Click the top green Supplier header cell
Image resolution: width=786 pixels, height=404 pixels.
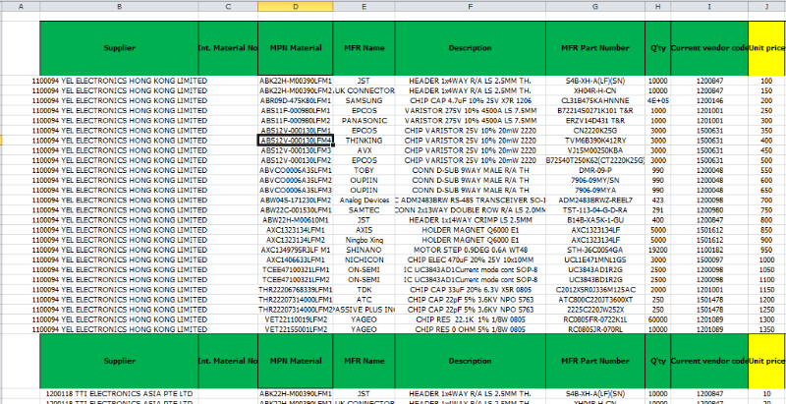120,47
